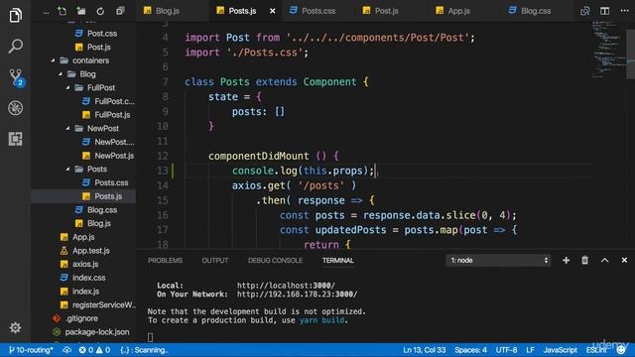Click the feedback smiley in status bar
Image resolution: width=635 pixels, height=357 pixels.
[621, 350]
